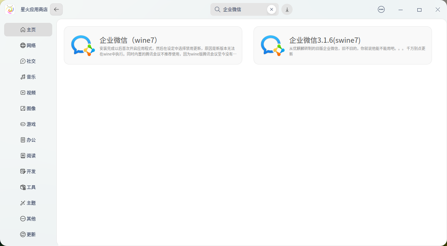
Task: Open the 音乐 (Music) category
Action: 28,77
